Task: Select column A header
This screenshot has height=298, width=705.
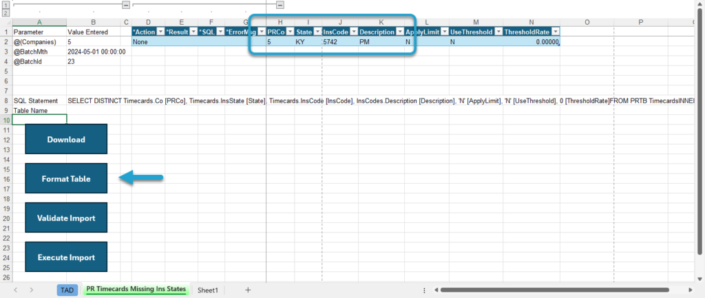Action: 39,23
